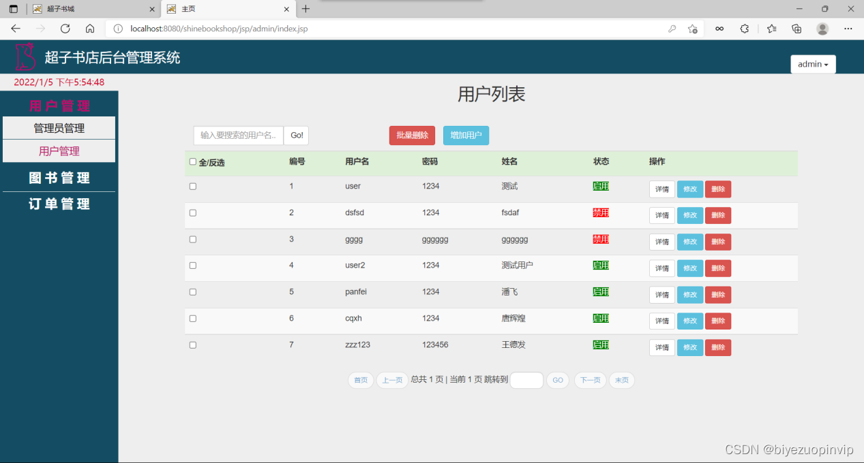
Task: Click the pagination GO button
Action: [x=558, y=380]
